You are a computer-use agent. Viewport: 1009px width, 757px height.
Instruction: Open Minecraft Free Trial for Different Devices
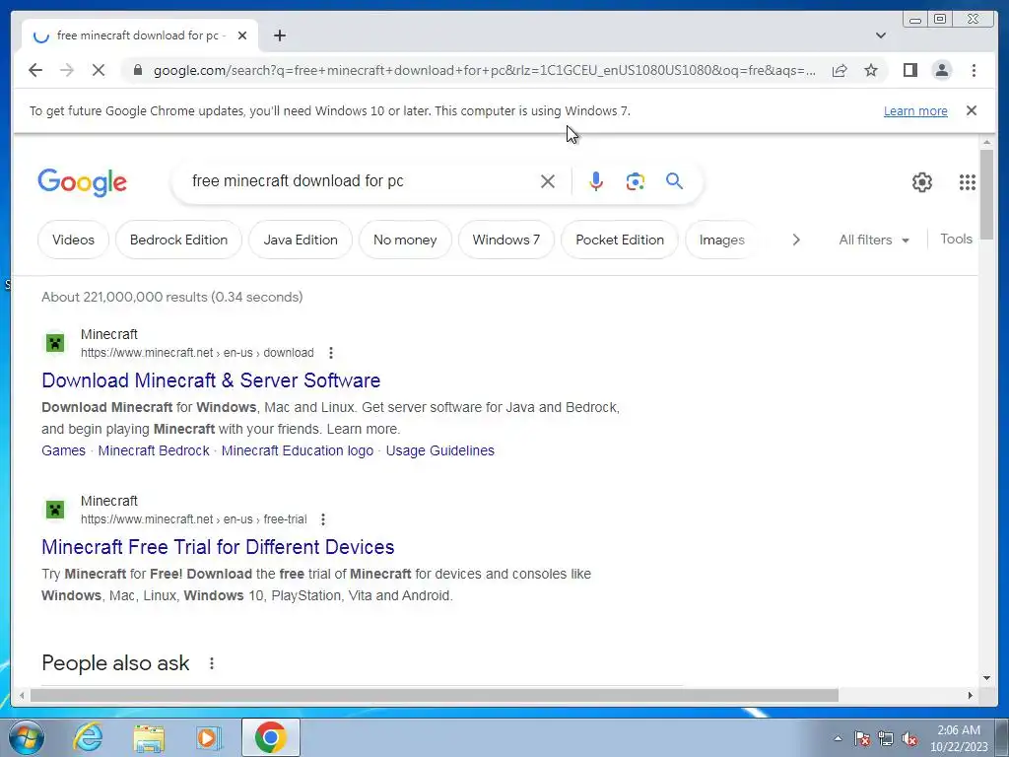pos(218,547)
